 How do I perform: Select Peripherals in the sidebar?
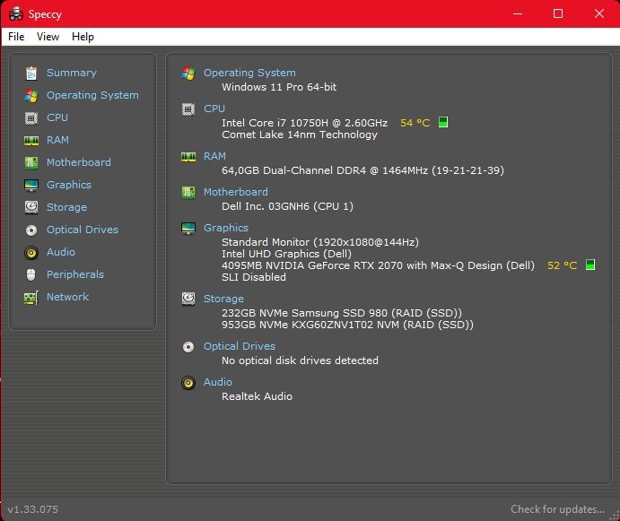[x=75, y=274]
